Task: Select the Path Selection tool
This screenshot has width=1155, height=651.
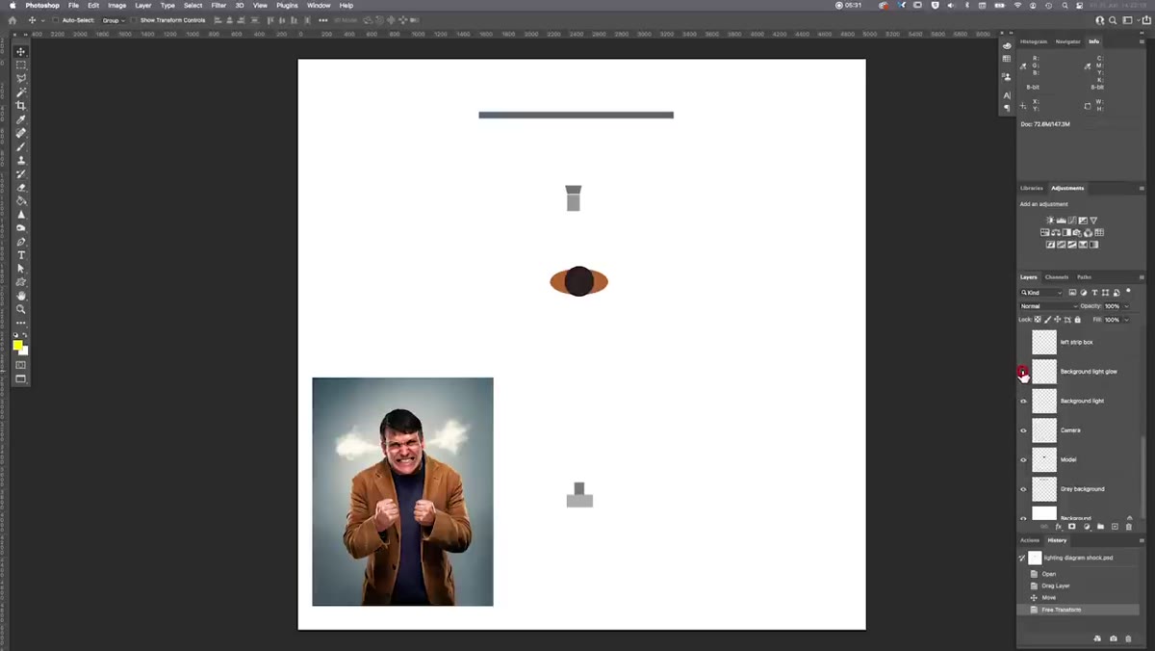Action: click(x=21, y=268)
